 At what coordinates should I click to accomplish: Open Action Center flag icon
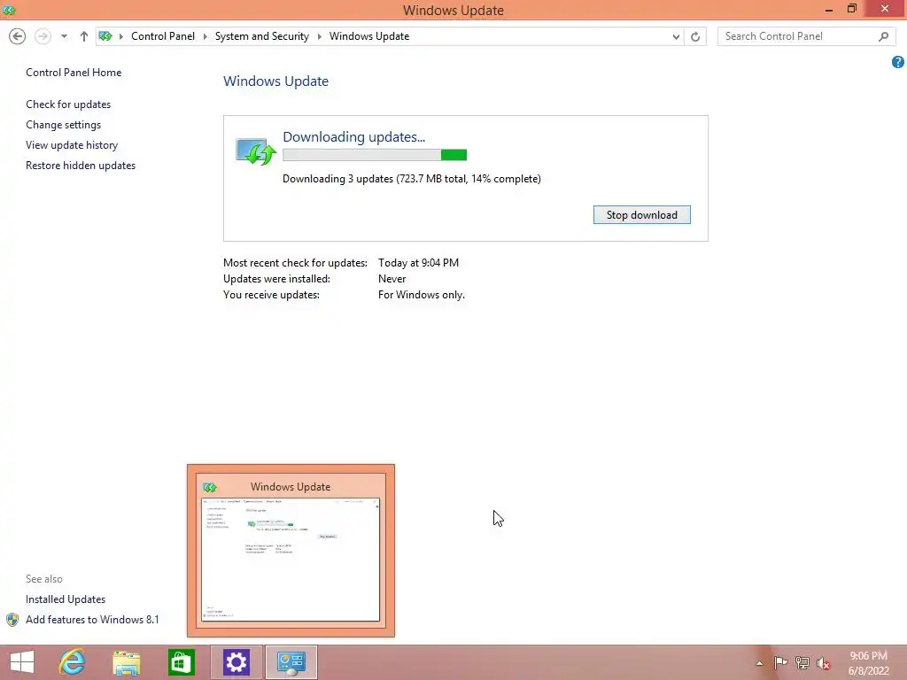click(x=780, y=662)
